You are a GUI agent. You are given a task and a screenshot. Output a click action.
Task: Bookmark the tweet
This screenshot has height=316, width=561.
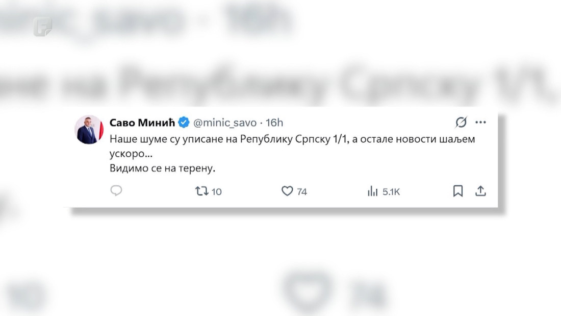click(x=457, y=190)
